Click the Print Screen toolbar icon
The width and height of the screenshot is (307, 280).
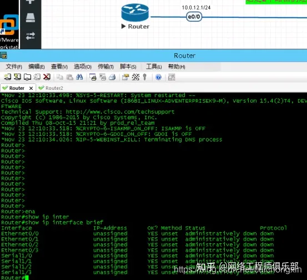(x=93, y=77)
